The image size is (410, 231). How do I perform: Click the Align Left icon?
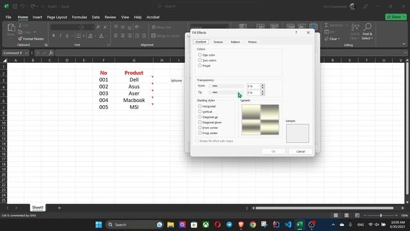point(116,36)
